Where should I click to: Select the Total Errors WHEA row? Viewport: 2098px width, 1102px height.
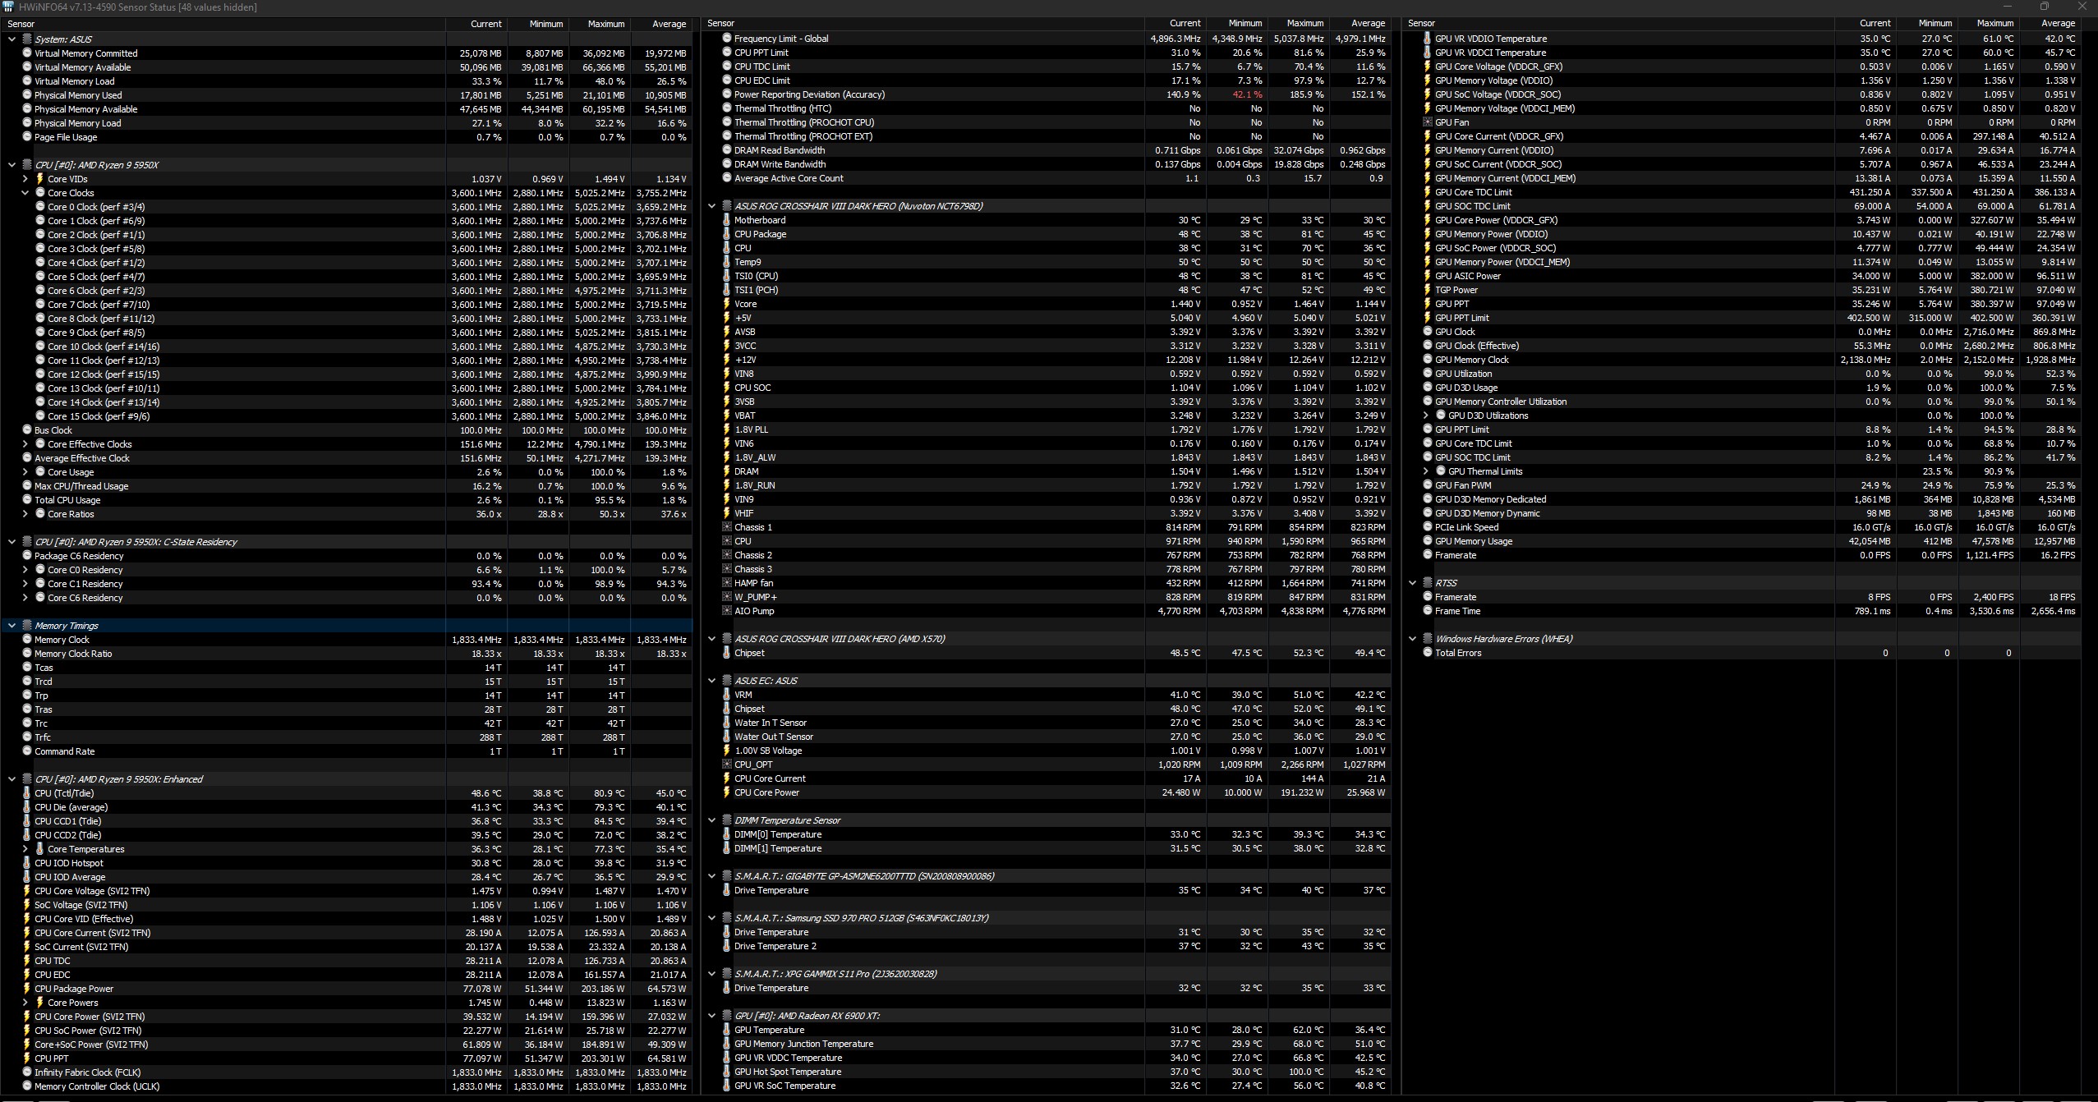pos(1458,653)
